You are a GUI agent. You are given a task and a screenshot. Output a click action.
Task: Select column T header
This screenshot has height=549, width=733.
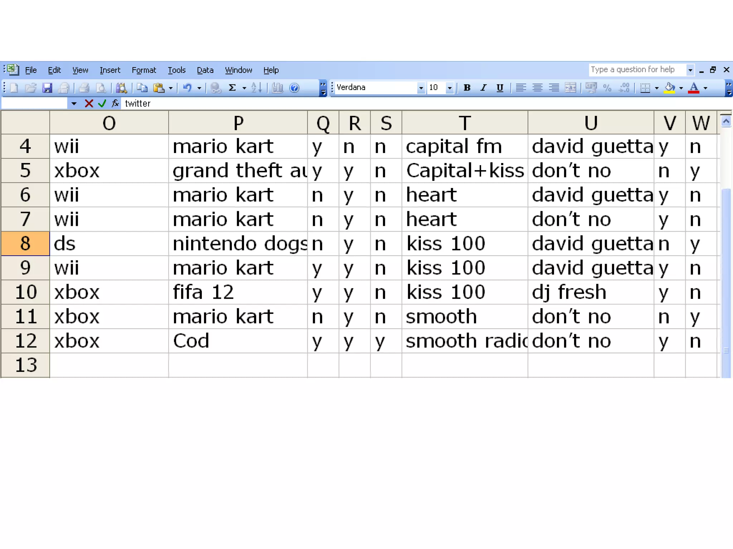coord(465,123)
